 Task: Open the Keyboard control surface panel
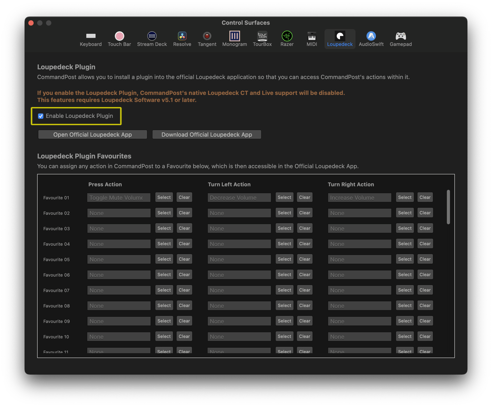coord(90,39)
